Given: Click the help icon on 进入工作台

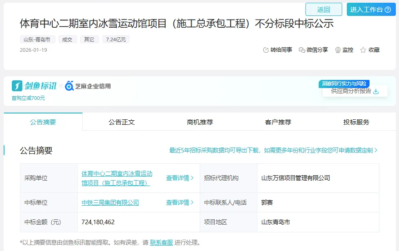Looking at the screenshot, I should pyautogui.click(x=388, y=10).
